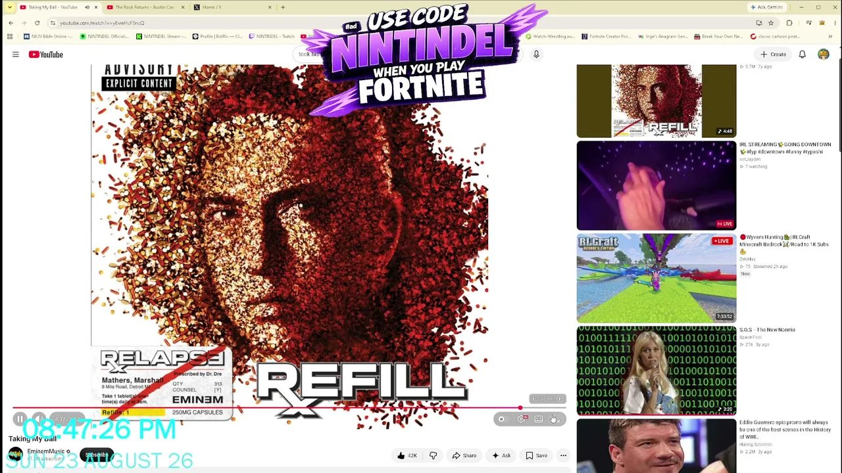Open the NINTINDEL - Twitch bookmark

pos(273,37)
